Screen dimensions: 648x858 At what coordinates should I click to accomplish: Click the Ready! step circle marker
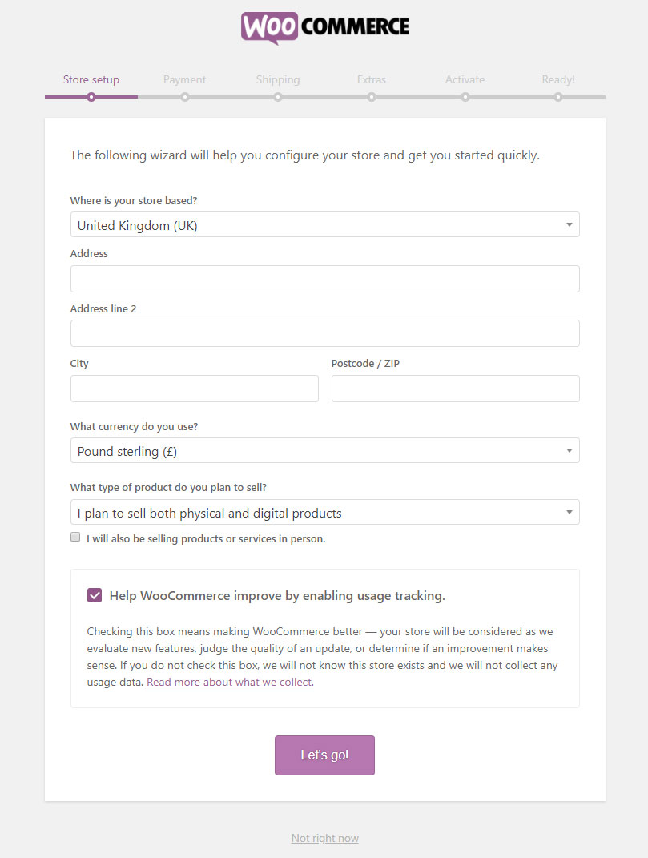pos(557,97)
